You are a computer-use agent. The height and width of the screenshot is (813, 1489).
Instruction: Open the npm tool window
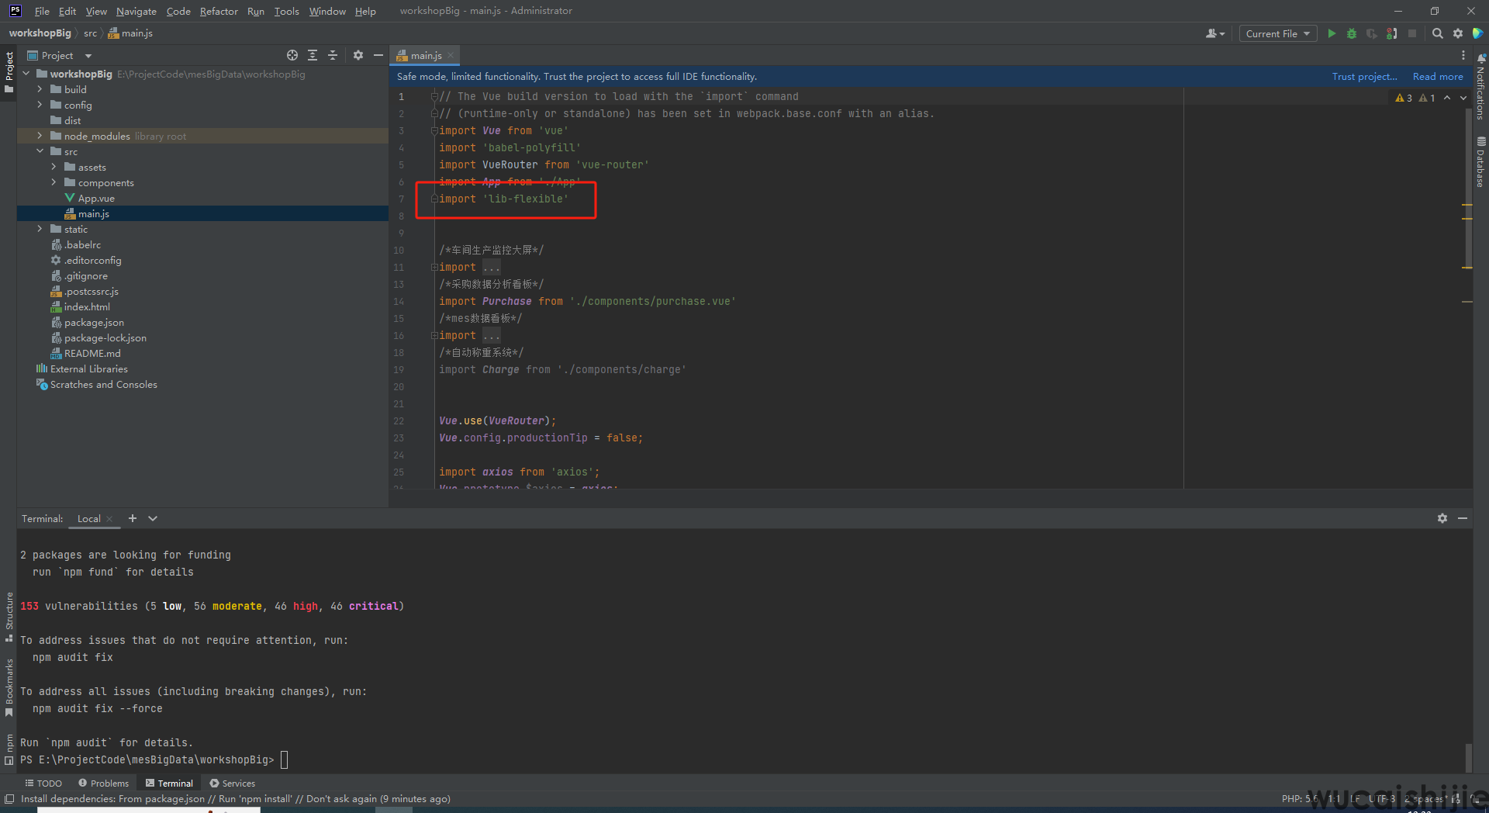9,749
